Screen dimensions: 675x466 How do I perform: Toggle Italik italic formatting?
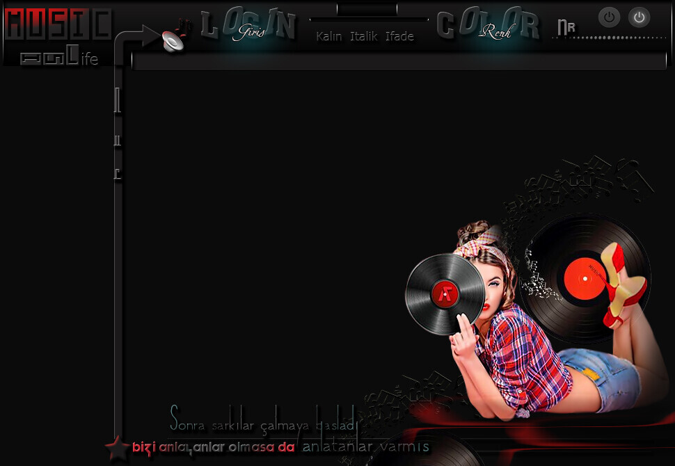click(x=364, y=36)
